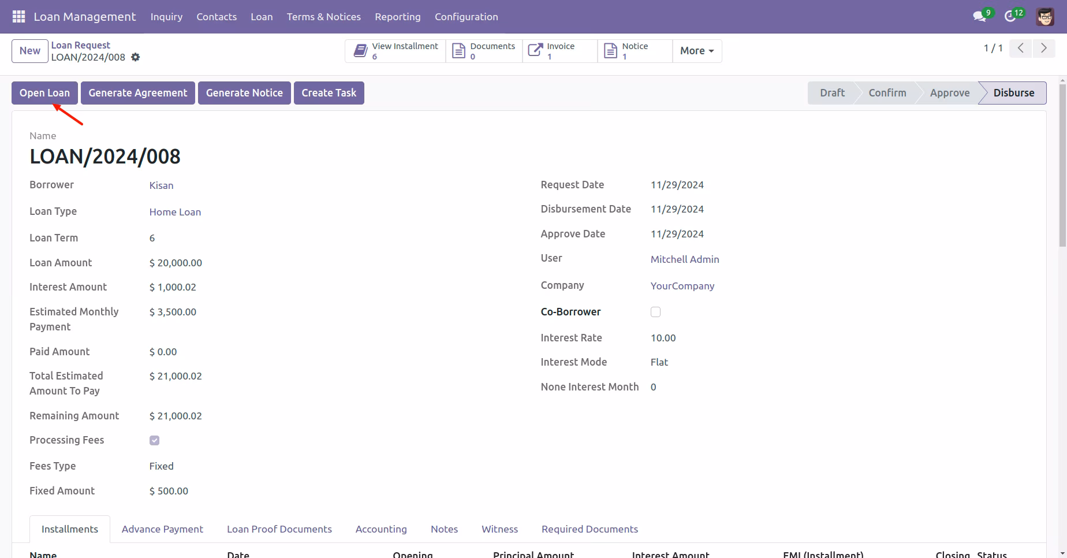This screenshot has height=558, width=1067.
Task: Switch to the Installments tab
Action: pos(70,529)
